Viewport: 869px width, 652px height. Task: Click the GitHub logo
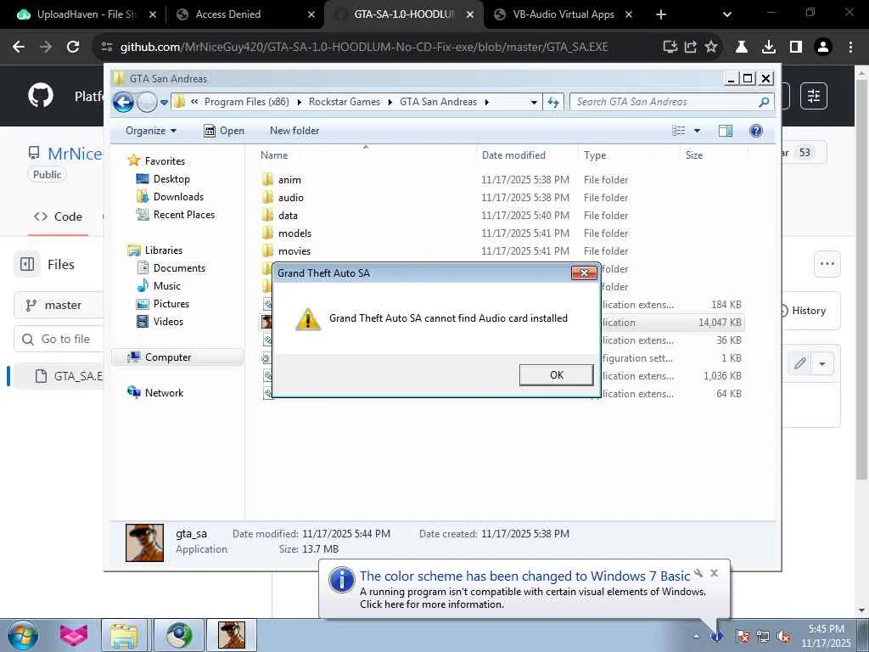pyautogui.click(x=41, y=96)
